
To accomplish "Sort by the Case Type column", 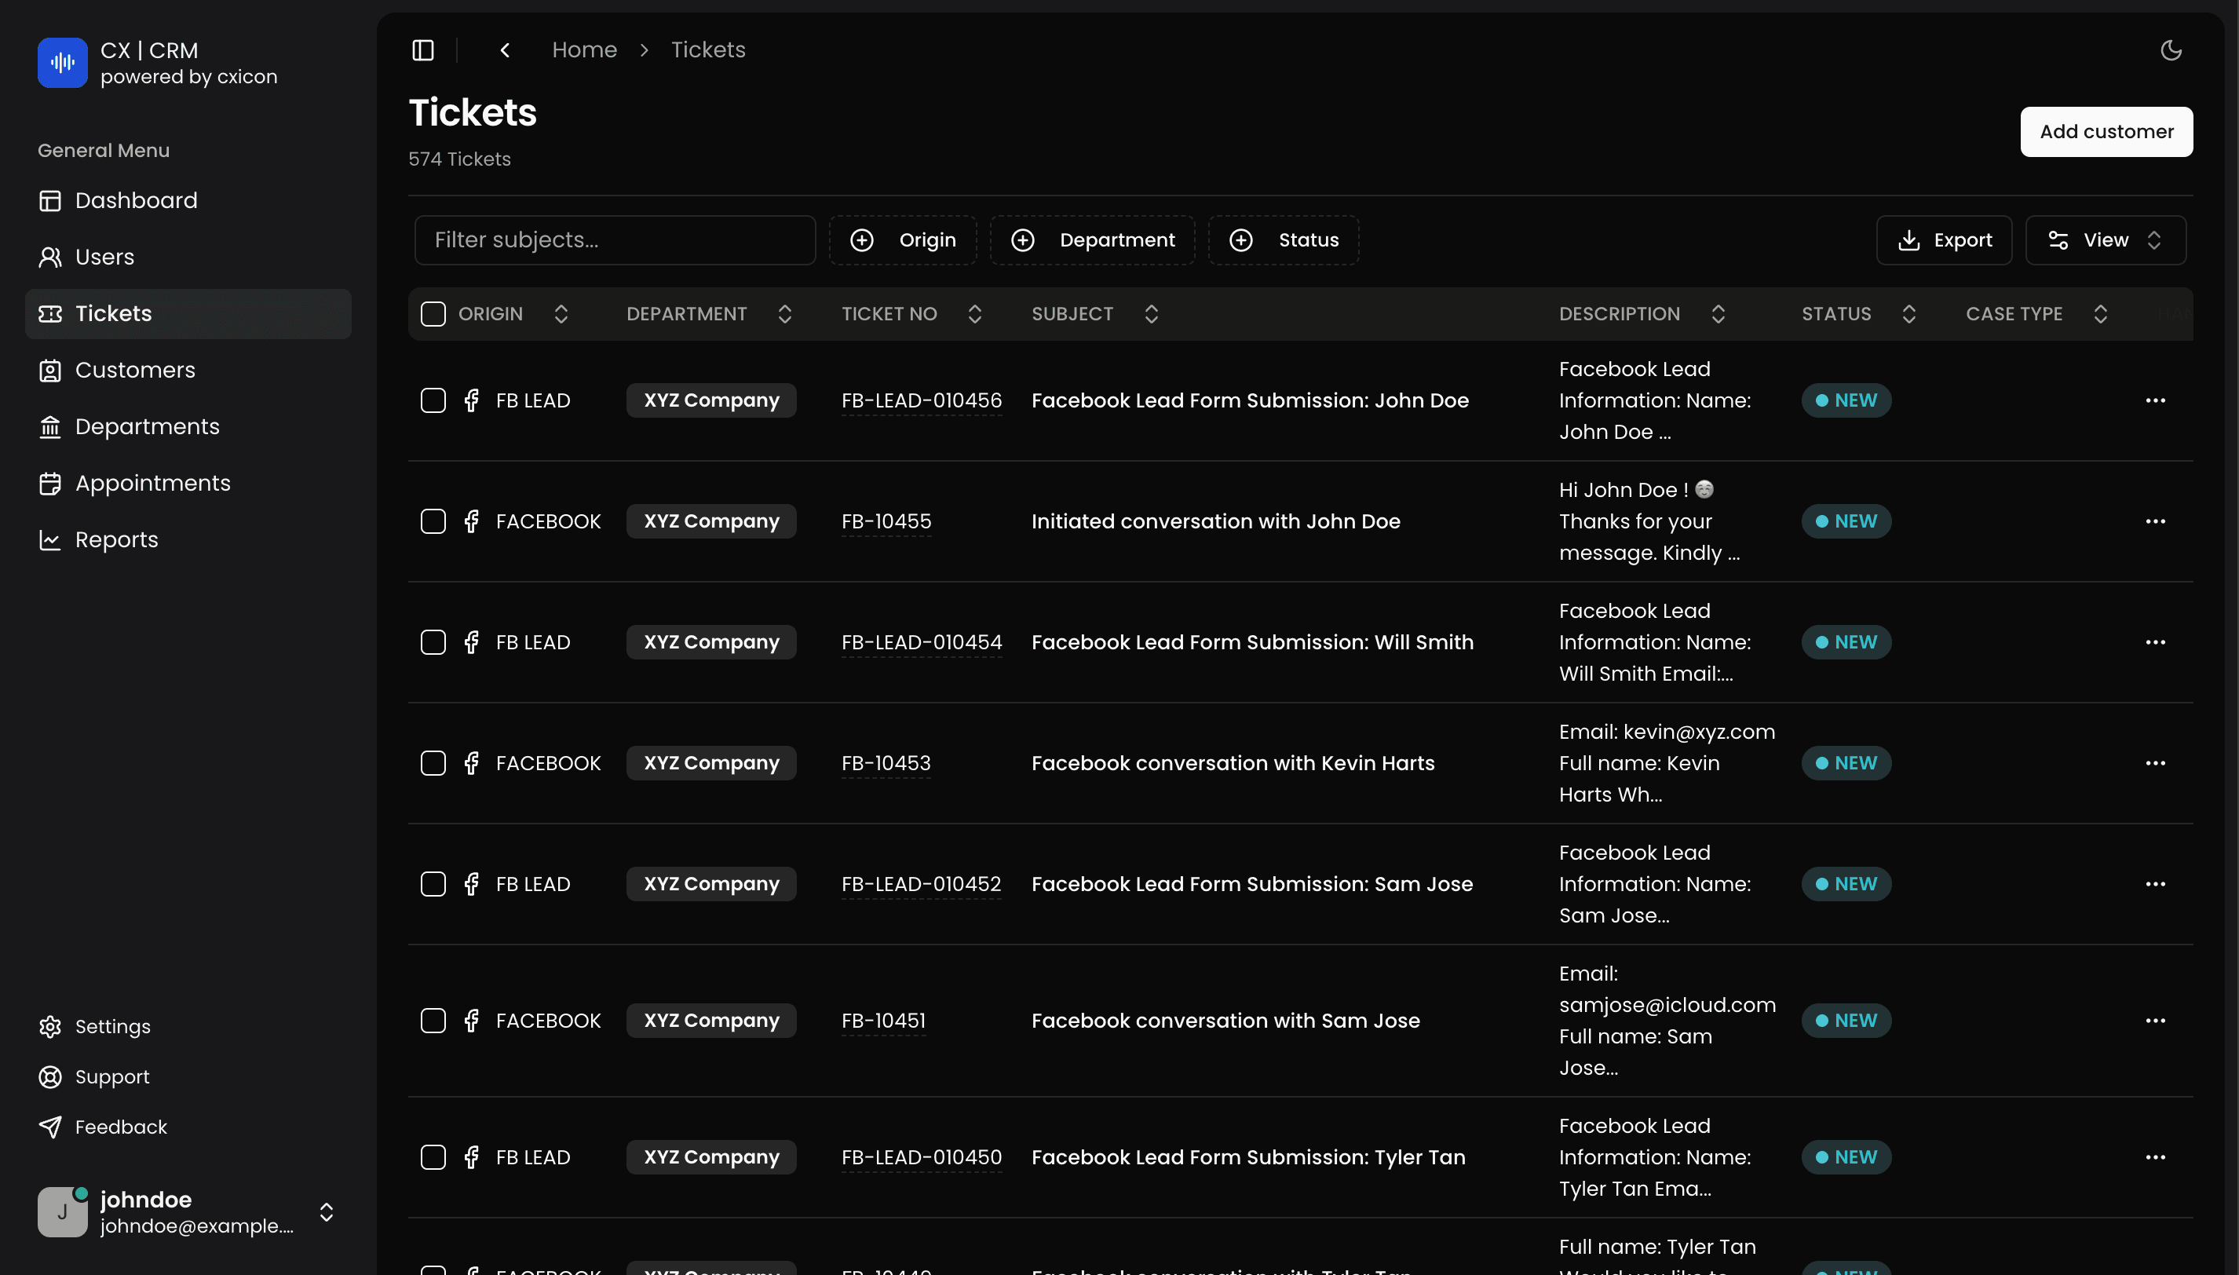I will [2036, 313].
